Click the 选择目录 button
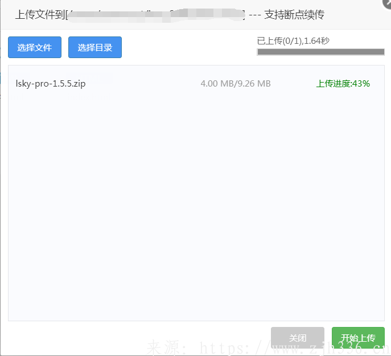This screenshot has width=391, height=356. pyautogui.click(x=95, y=47)
